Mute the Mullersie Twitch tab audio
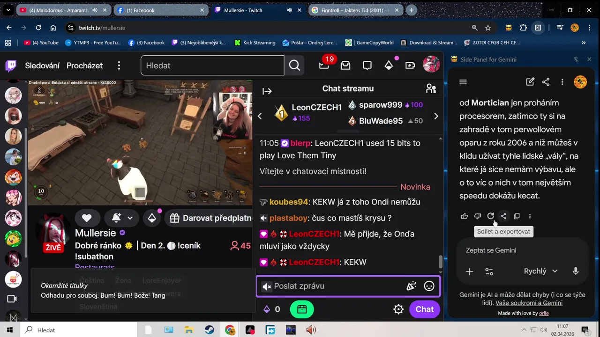This screenshot has width=600, height=337. tap(290, 10)
